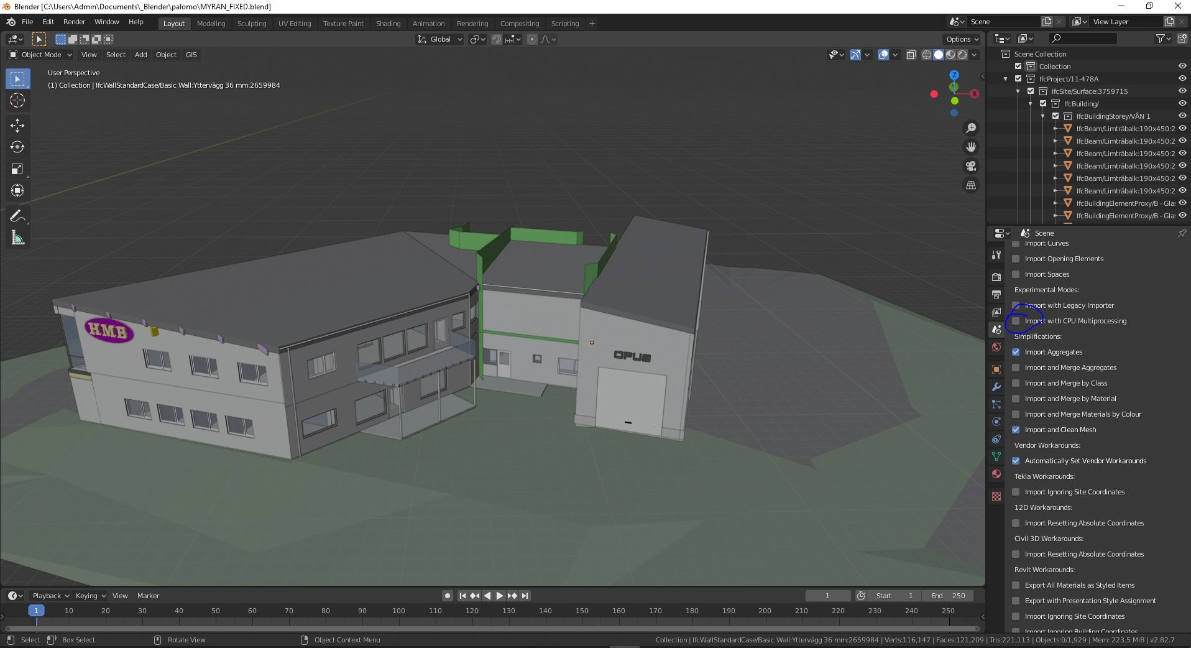Open the World properties tab
The height and width of the screenshot is (648, 1191).
996,347
